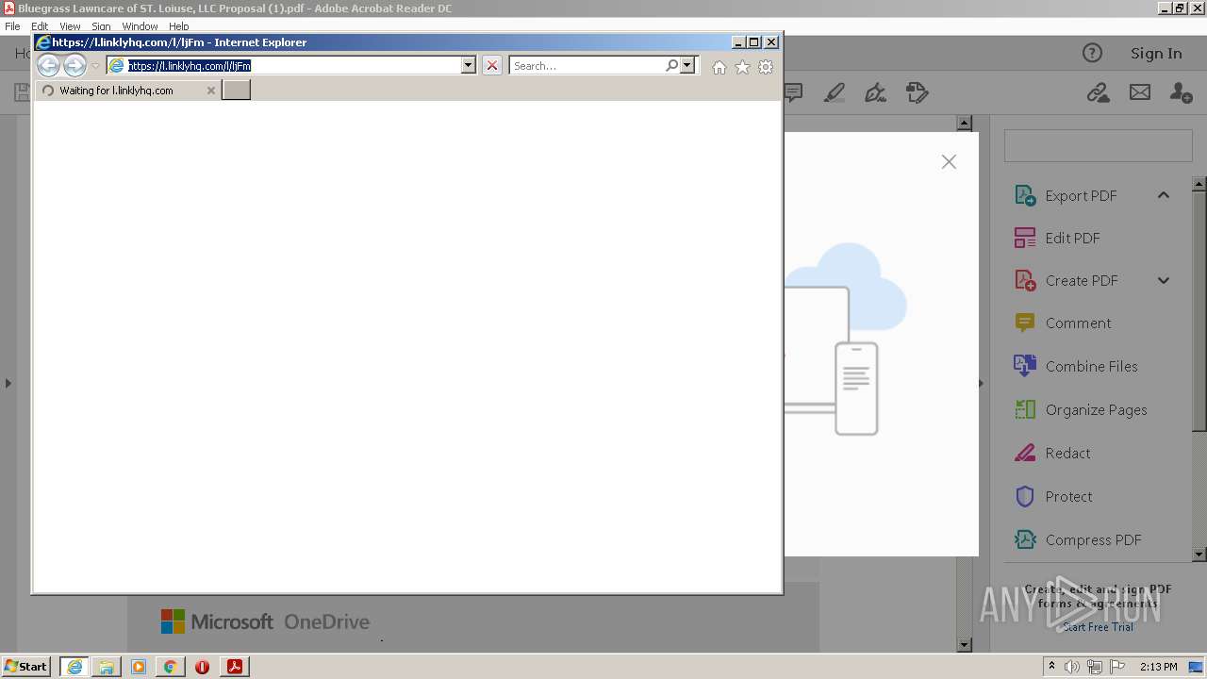
Task: Open the Redact tool
Action: coord(1066,453)
